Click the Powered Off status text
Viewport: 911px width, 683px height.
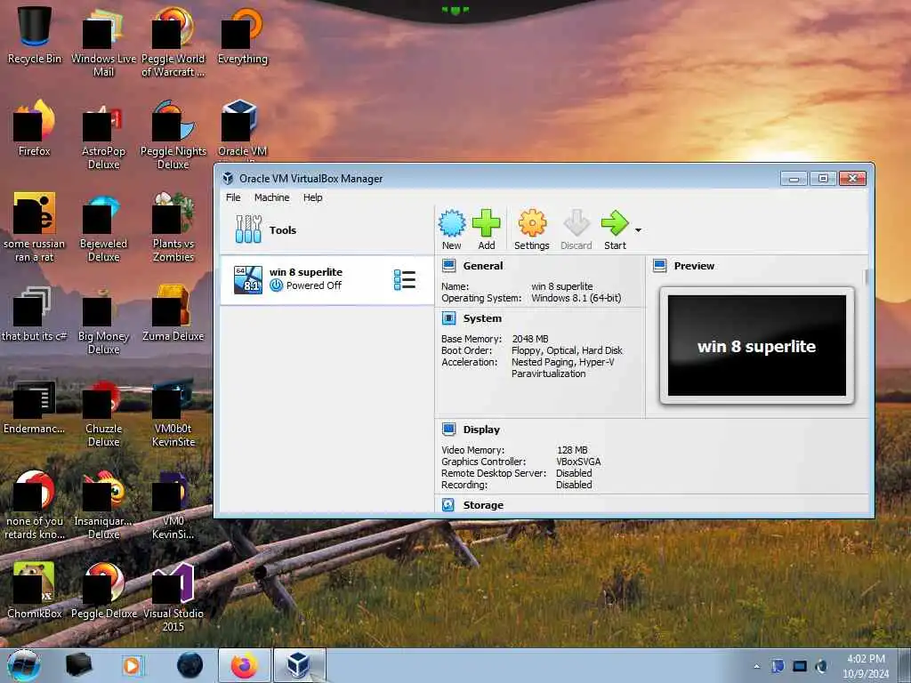pyautogui.click(x=313, y=285)
